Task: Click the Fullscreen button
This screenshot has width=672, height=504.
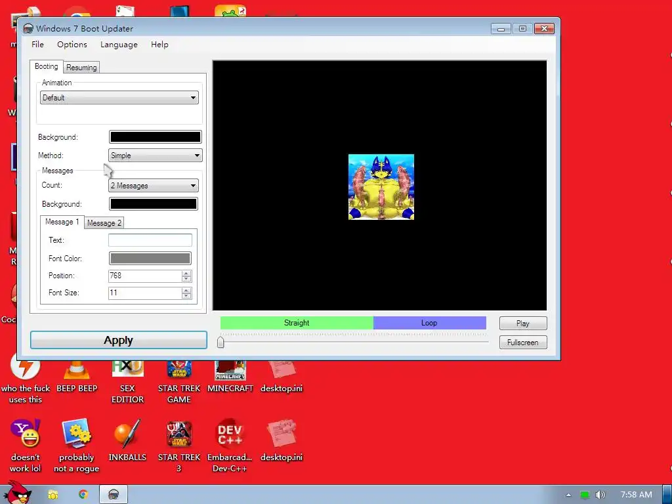Action: click(x=523, y=343)
